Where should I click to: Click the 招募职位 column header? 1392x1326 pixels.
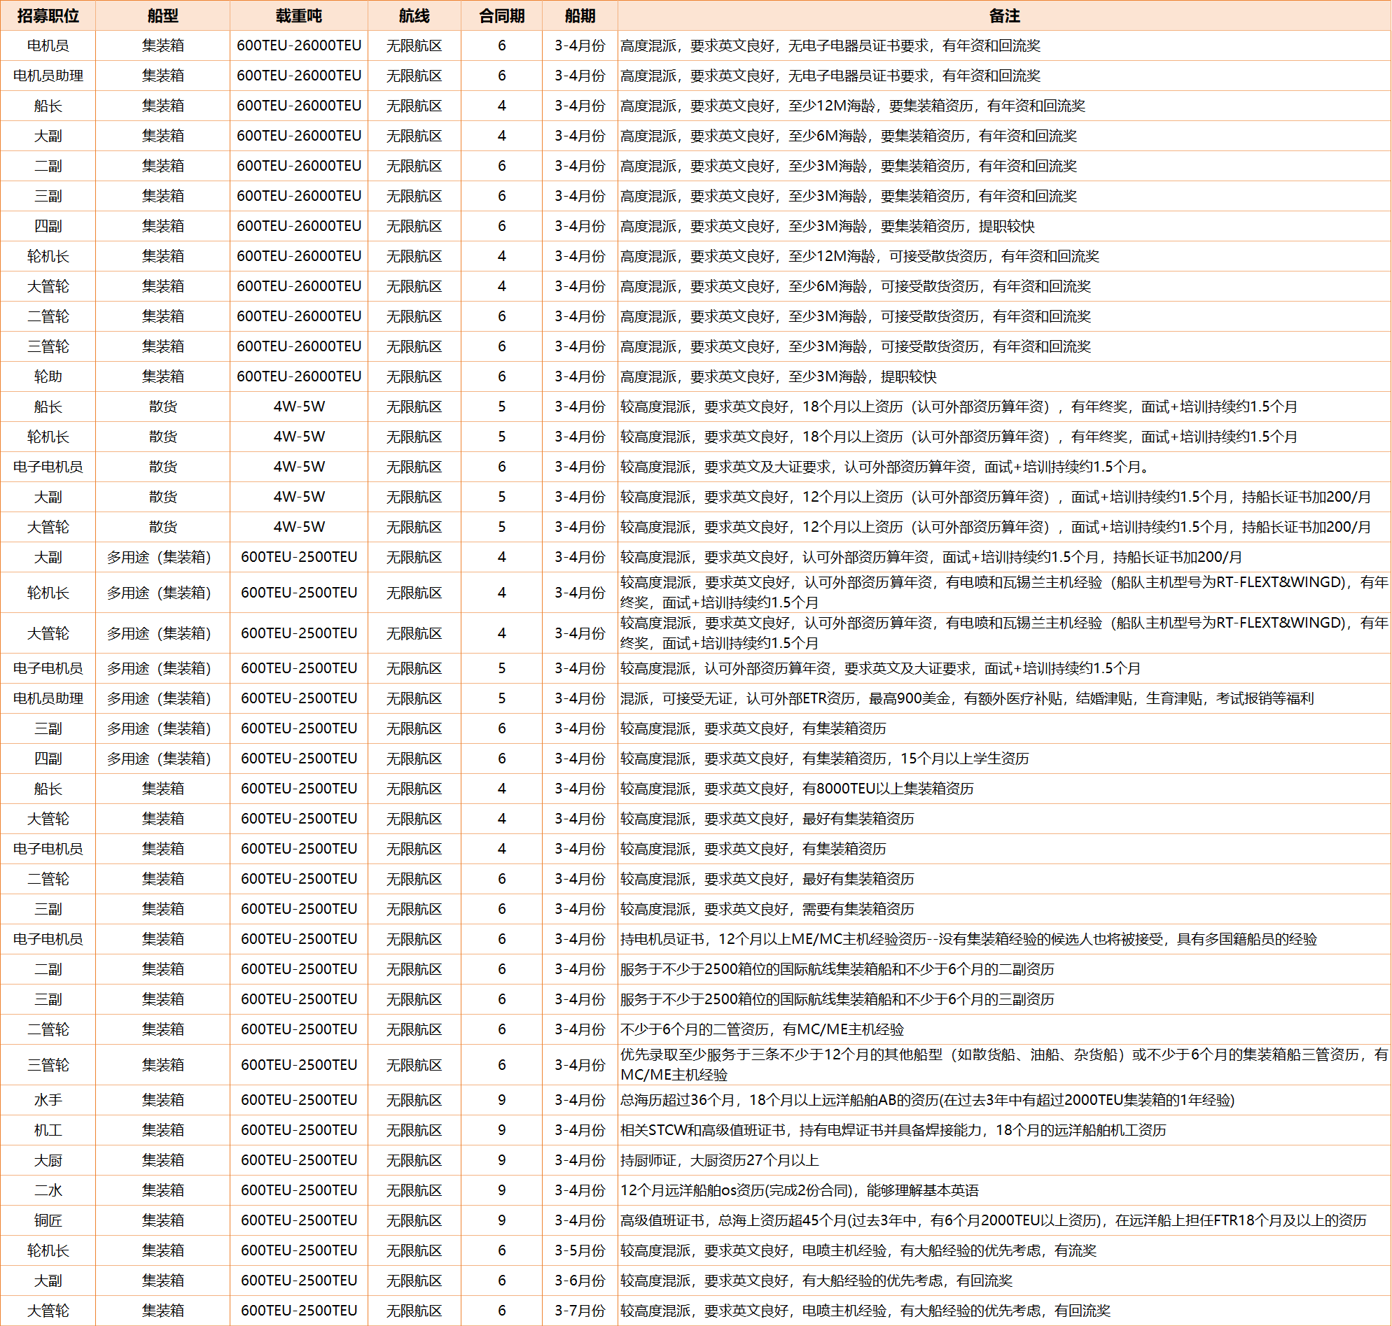pyautogui.click(x=48, y=15)
